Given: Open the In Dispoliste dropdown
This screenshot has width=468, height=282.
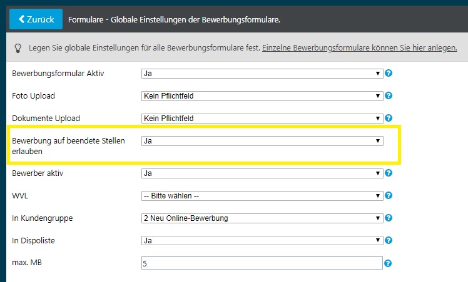Looking at the screenshot, I should (x=262, y=240).
